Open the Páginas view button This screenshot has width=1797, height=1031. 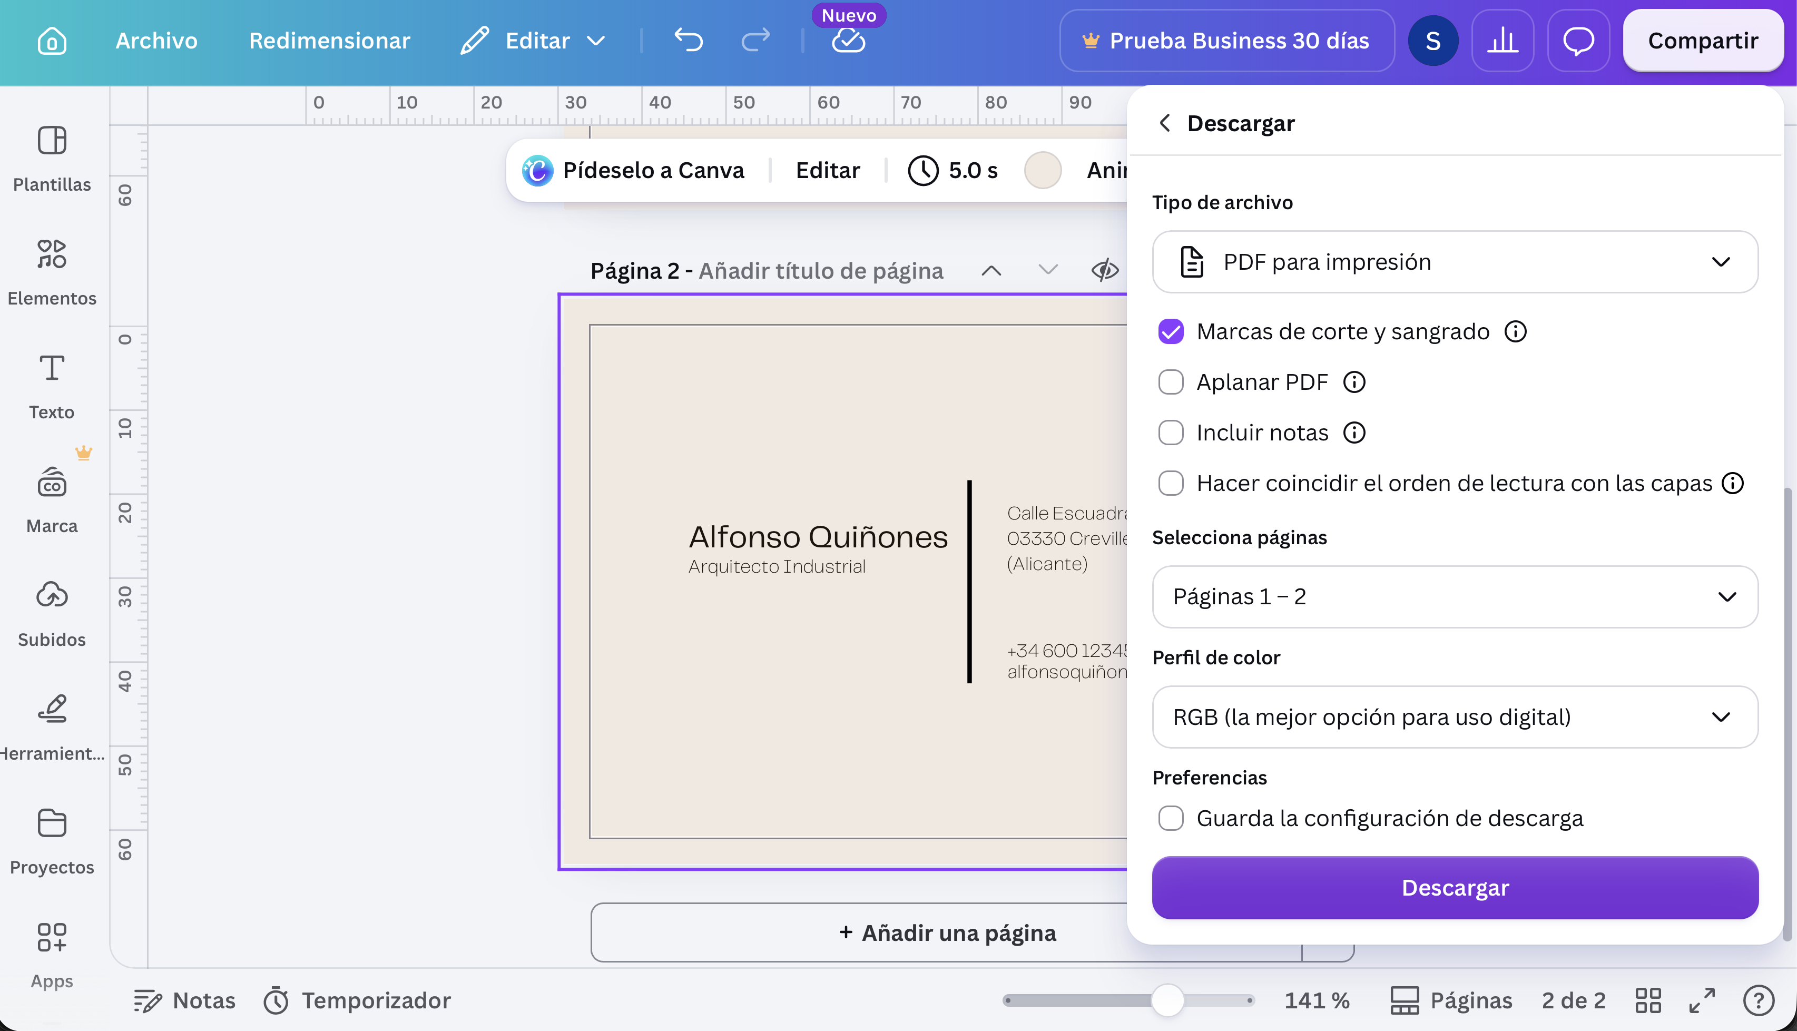click(x=1451, y=1000)
